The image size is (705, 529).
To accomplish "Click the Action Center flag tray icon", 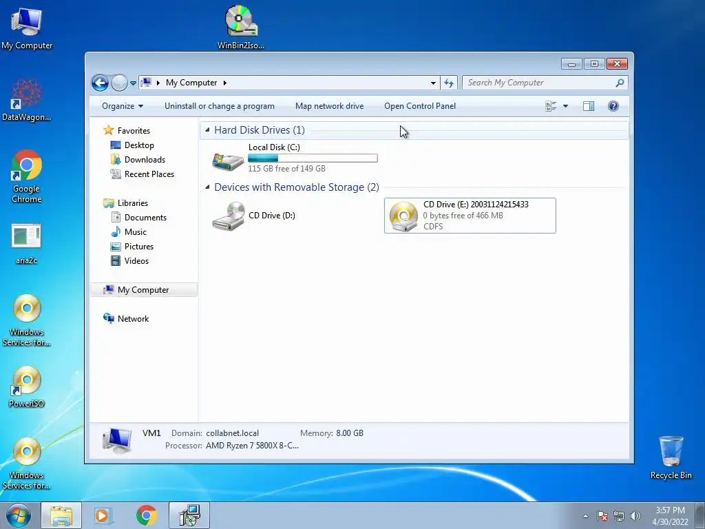I will 602,516.
